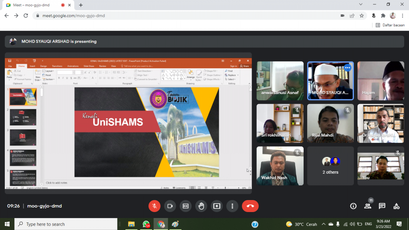Select the Hajam video tile

[381, 81]
